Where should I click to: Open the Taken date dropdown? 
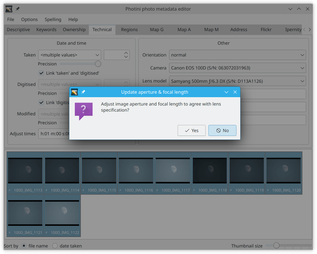pos(70,55)
